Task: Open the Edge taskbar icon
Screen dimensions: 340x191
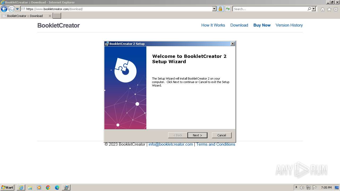Action: 57,188
